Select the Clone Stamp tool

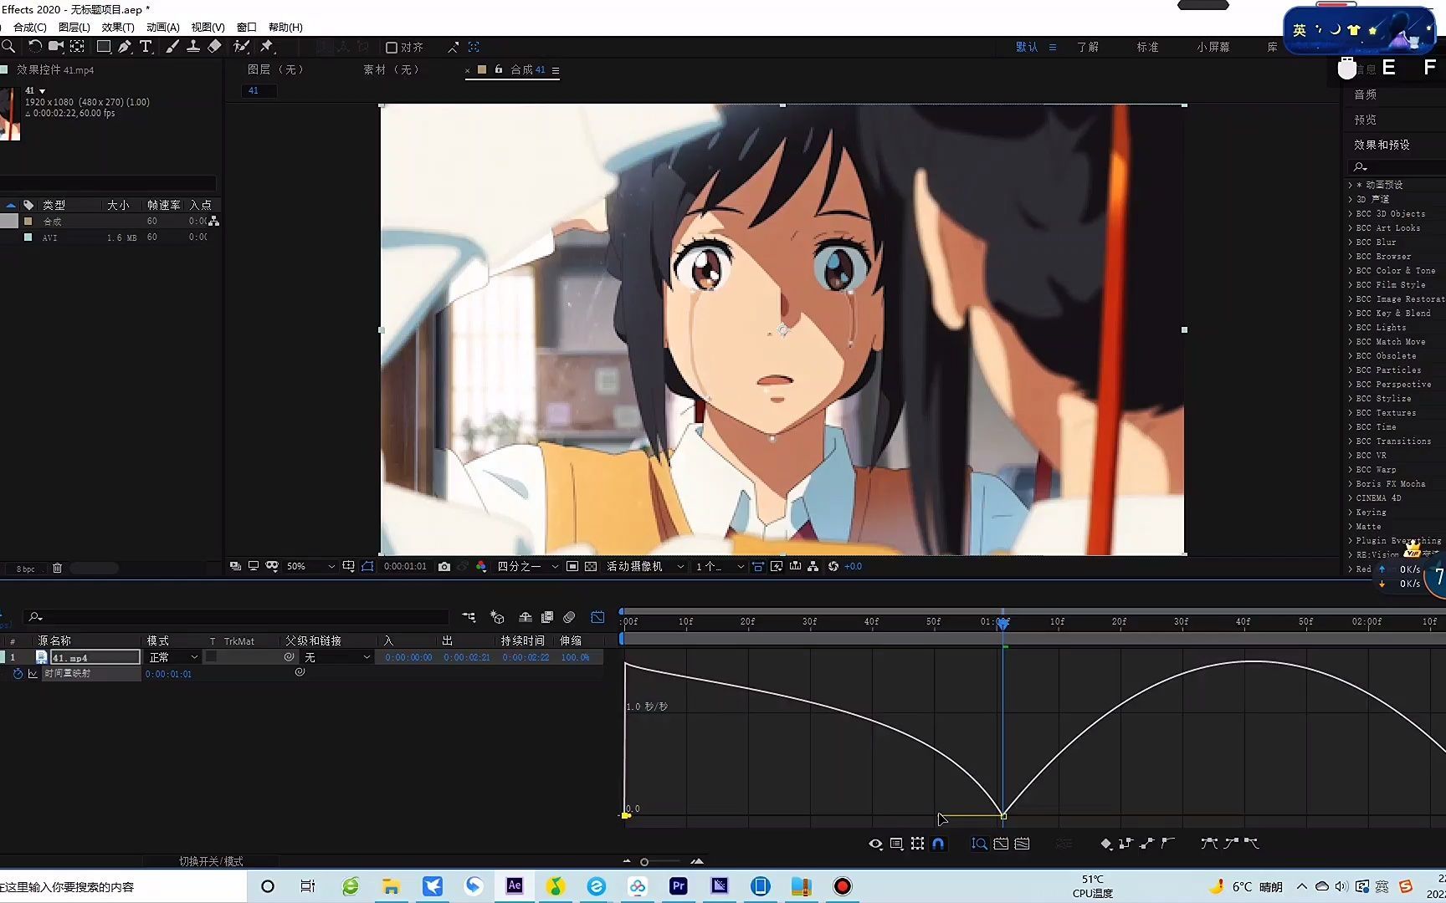(193, 47)
